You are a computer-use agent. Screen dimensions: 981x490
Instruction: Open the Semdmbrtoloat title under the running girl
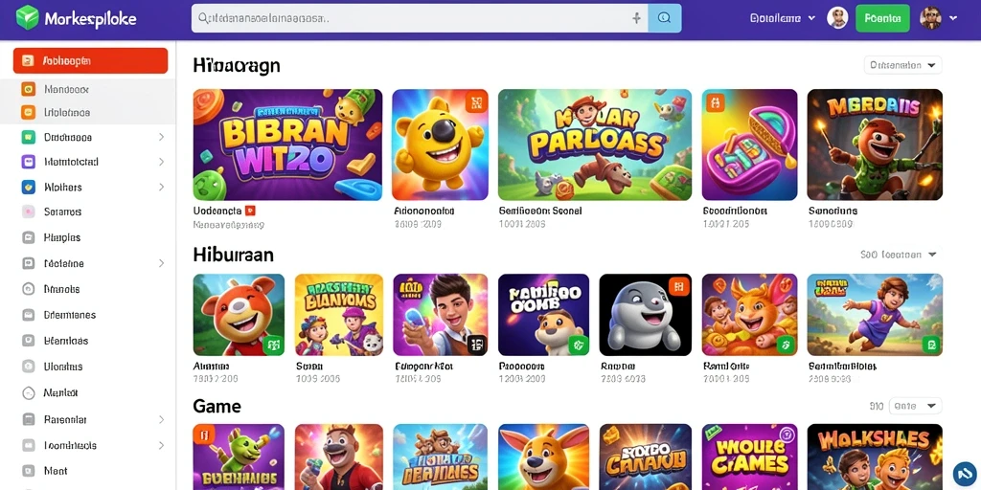842,367
